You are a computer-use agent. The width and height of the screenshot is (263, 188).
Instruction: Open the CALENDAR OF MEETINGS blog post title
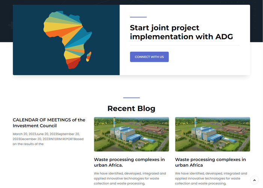(49, 123)
